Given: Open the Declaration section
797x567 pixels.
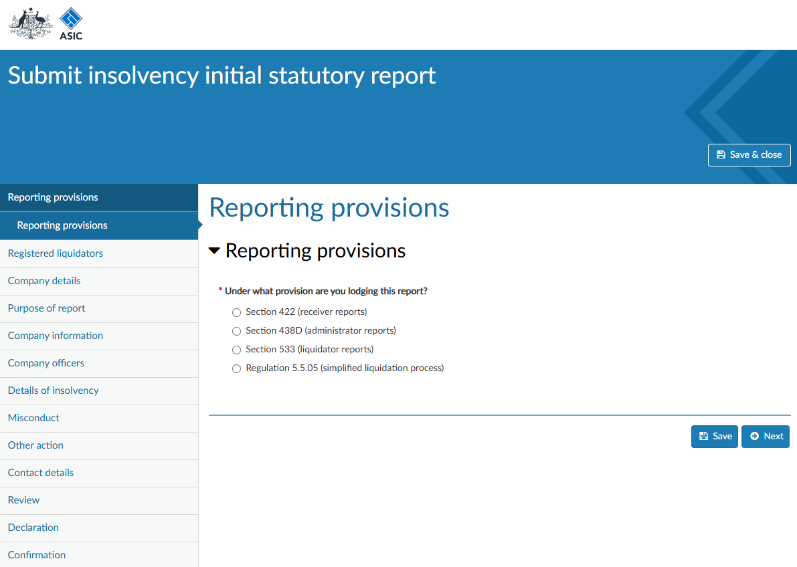Looking at the screenshot, I should pyautogui.click(x=99, y=528).
